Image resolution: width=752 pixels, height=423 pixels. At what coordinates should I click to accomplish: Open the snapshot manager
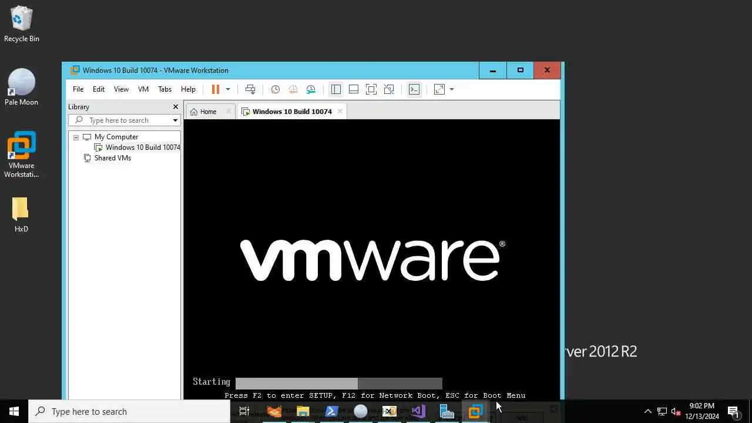(311, 89)
